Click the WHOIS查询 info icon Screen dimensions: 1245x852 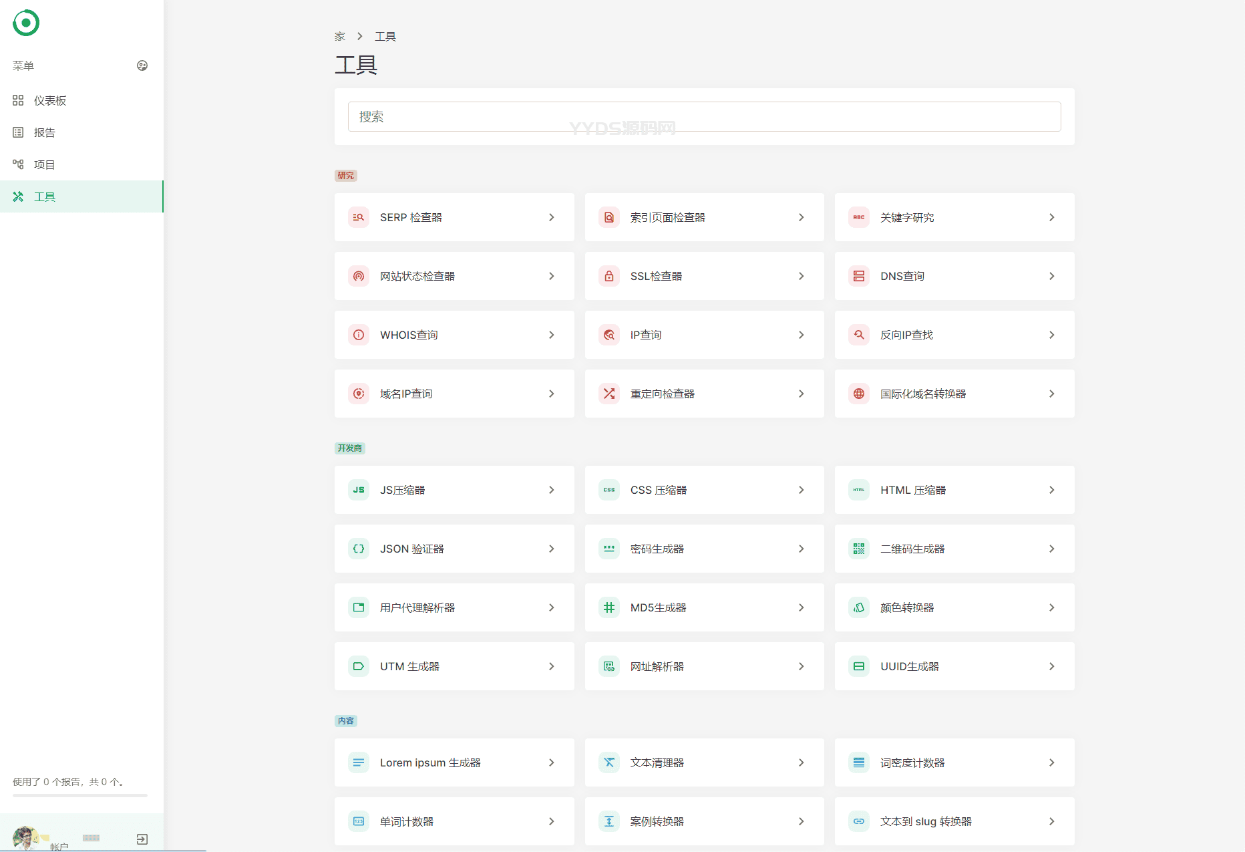(359, 335)
